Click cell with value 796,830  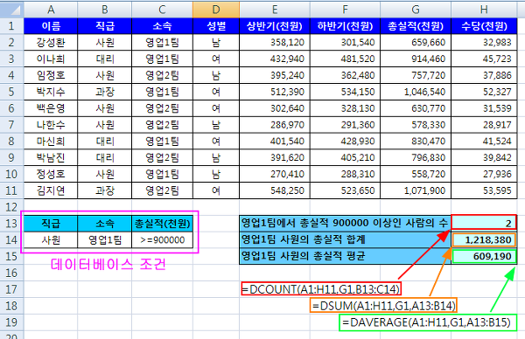[416, 157]
